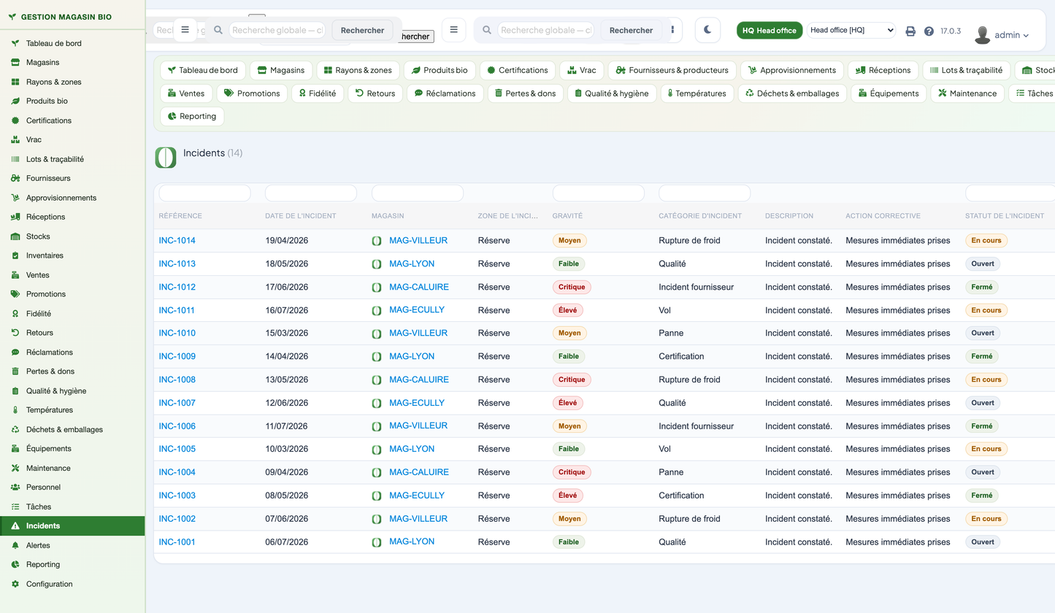Open Alertes in the sidebar
The width and height of the screenshot is (1055, 613).
(x=72, y=545)
